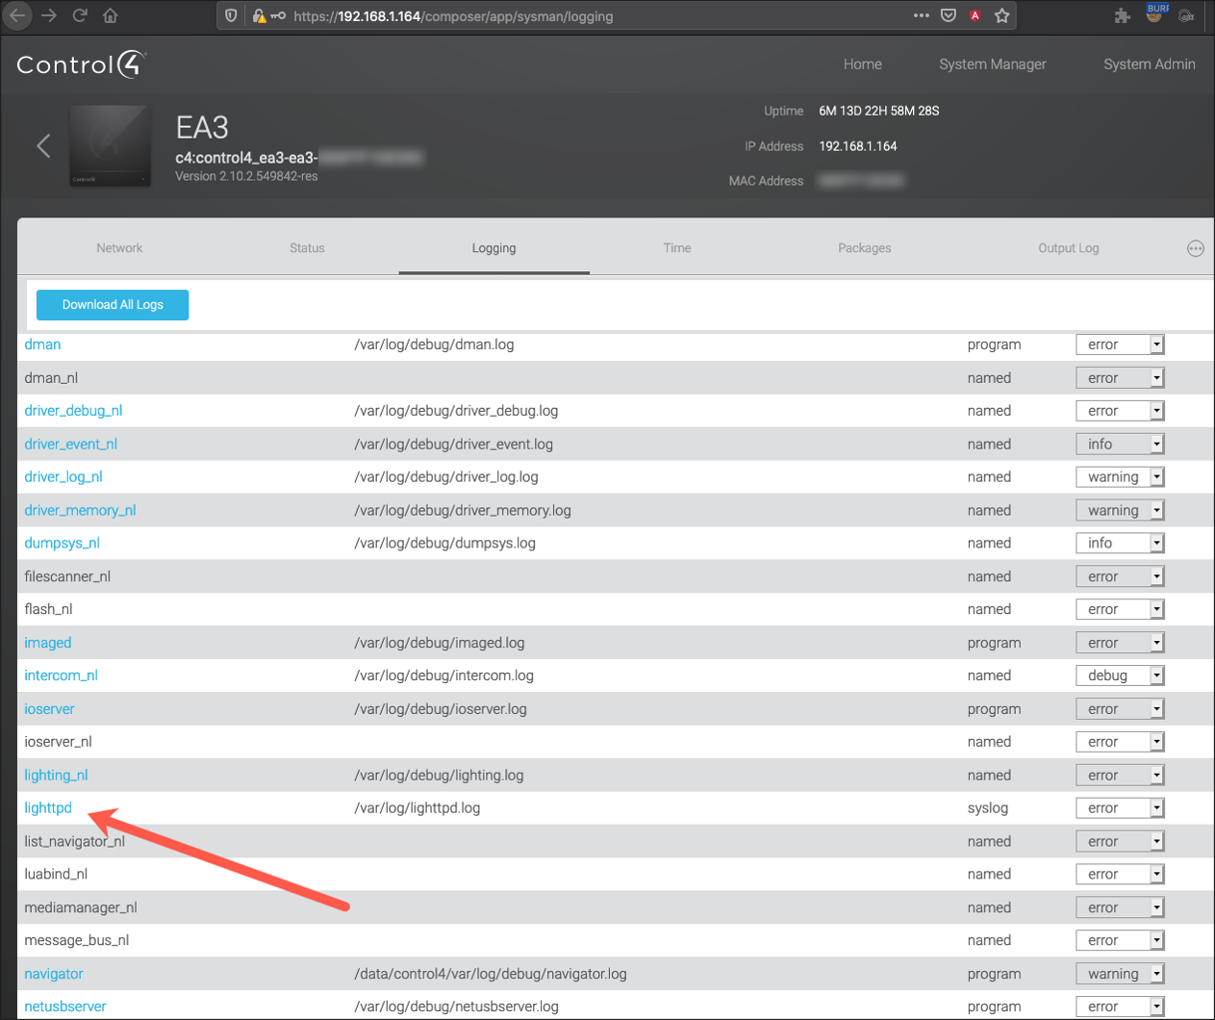Click the Control4 logo
Viewport: 1215px width, 1020px height.
tap(81, 64)
